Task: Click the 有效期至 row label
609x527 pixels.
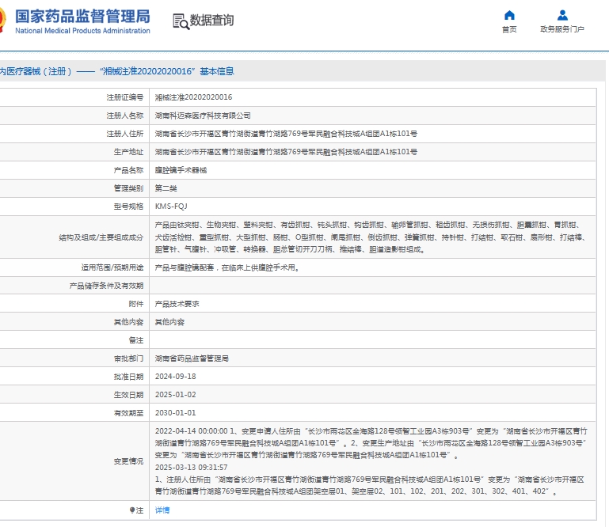Action: point(128,413)
